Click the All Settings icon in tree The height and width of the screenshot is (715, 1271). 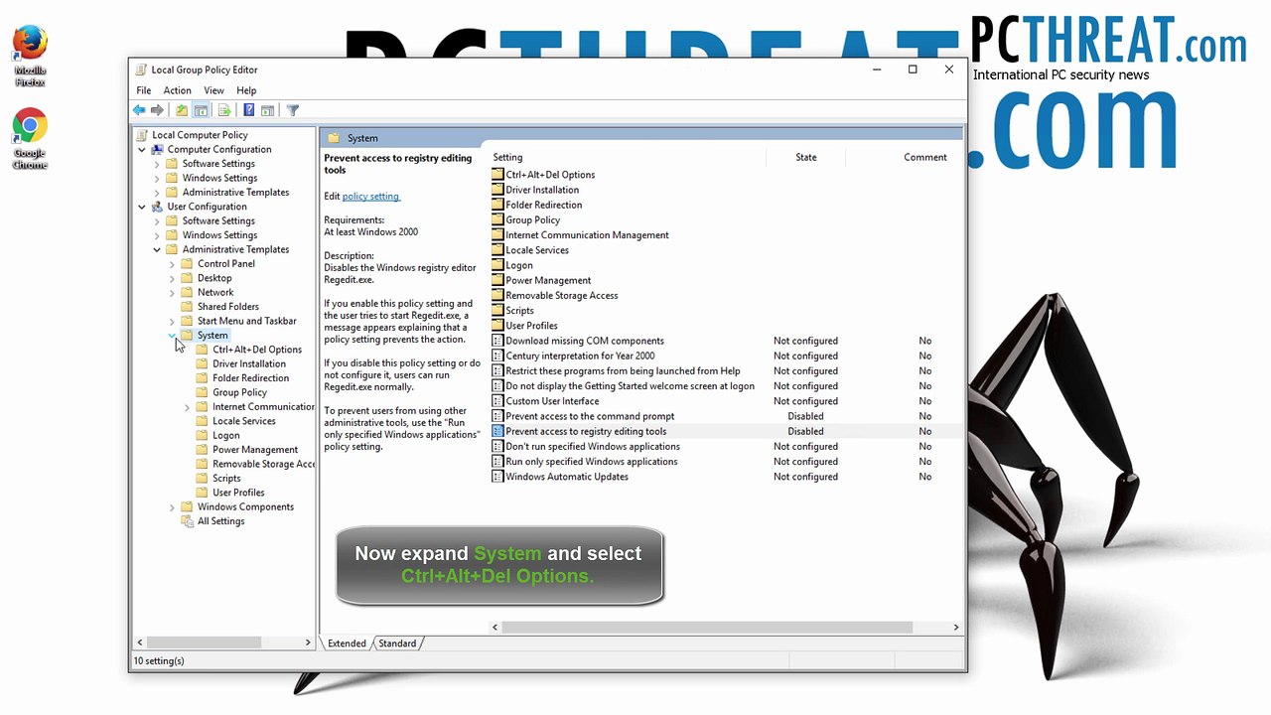click(x=187, y=521)
